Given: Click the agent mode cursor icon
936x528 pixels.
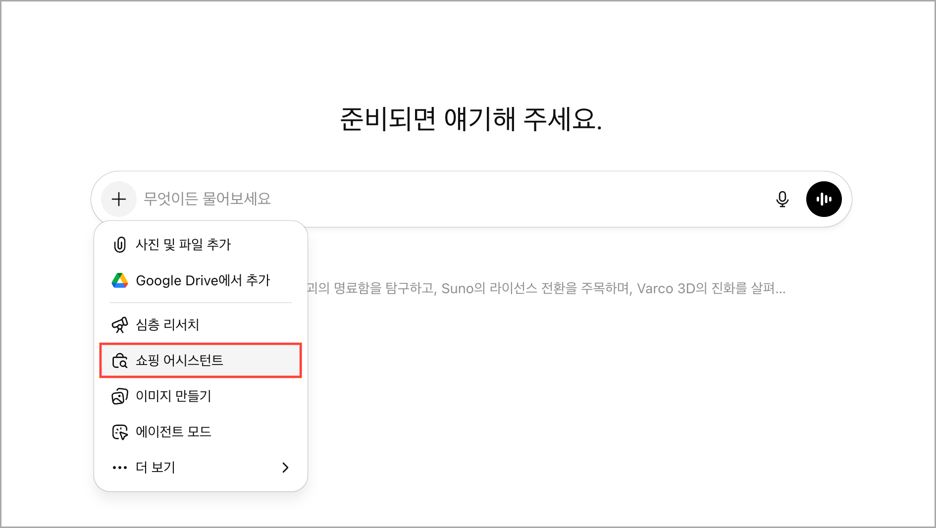Looking at the screenshot, I should [120, 432].
